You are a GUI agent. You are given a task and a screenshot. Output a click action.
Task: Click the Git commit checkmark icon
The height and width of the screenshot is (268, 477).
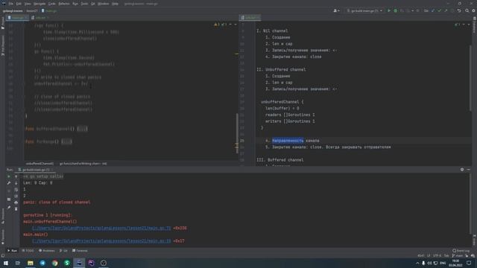pyautogui.click(x=440, y=10)
